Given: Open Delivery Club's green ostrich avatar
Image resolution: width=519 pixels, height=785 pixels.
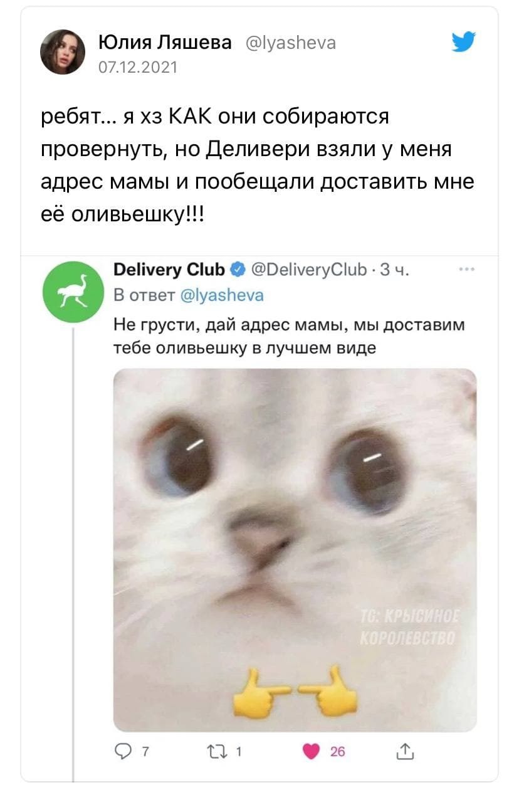Looking at the screenshot, I should pyautogui.click(x=74, y=292).
